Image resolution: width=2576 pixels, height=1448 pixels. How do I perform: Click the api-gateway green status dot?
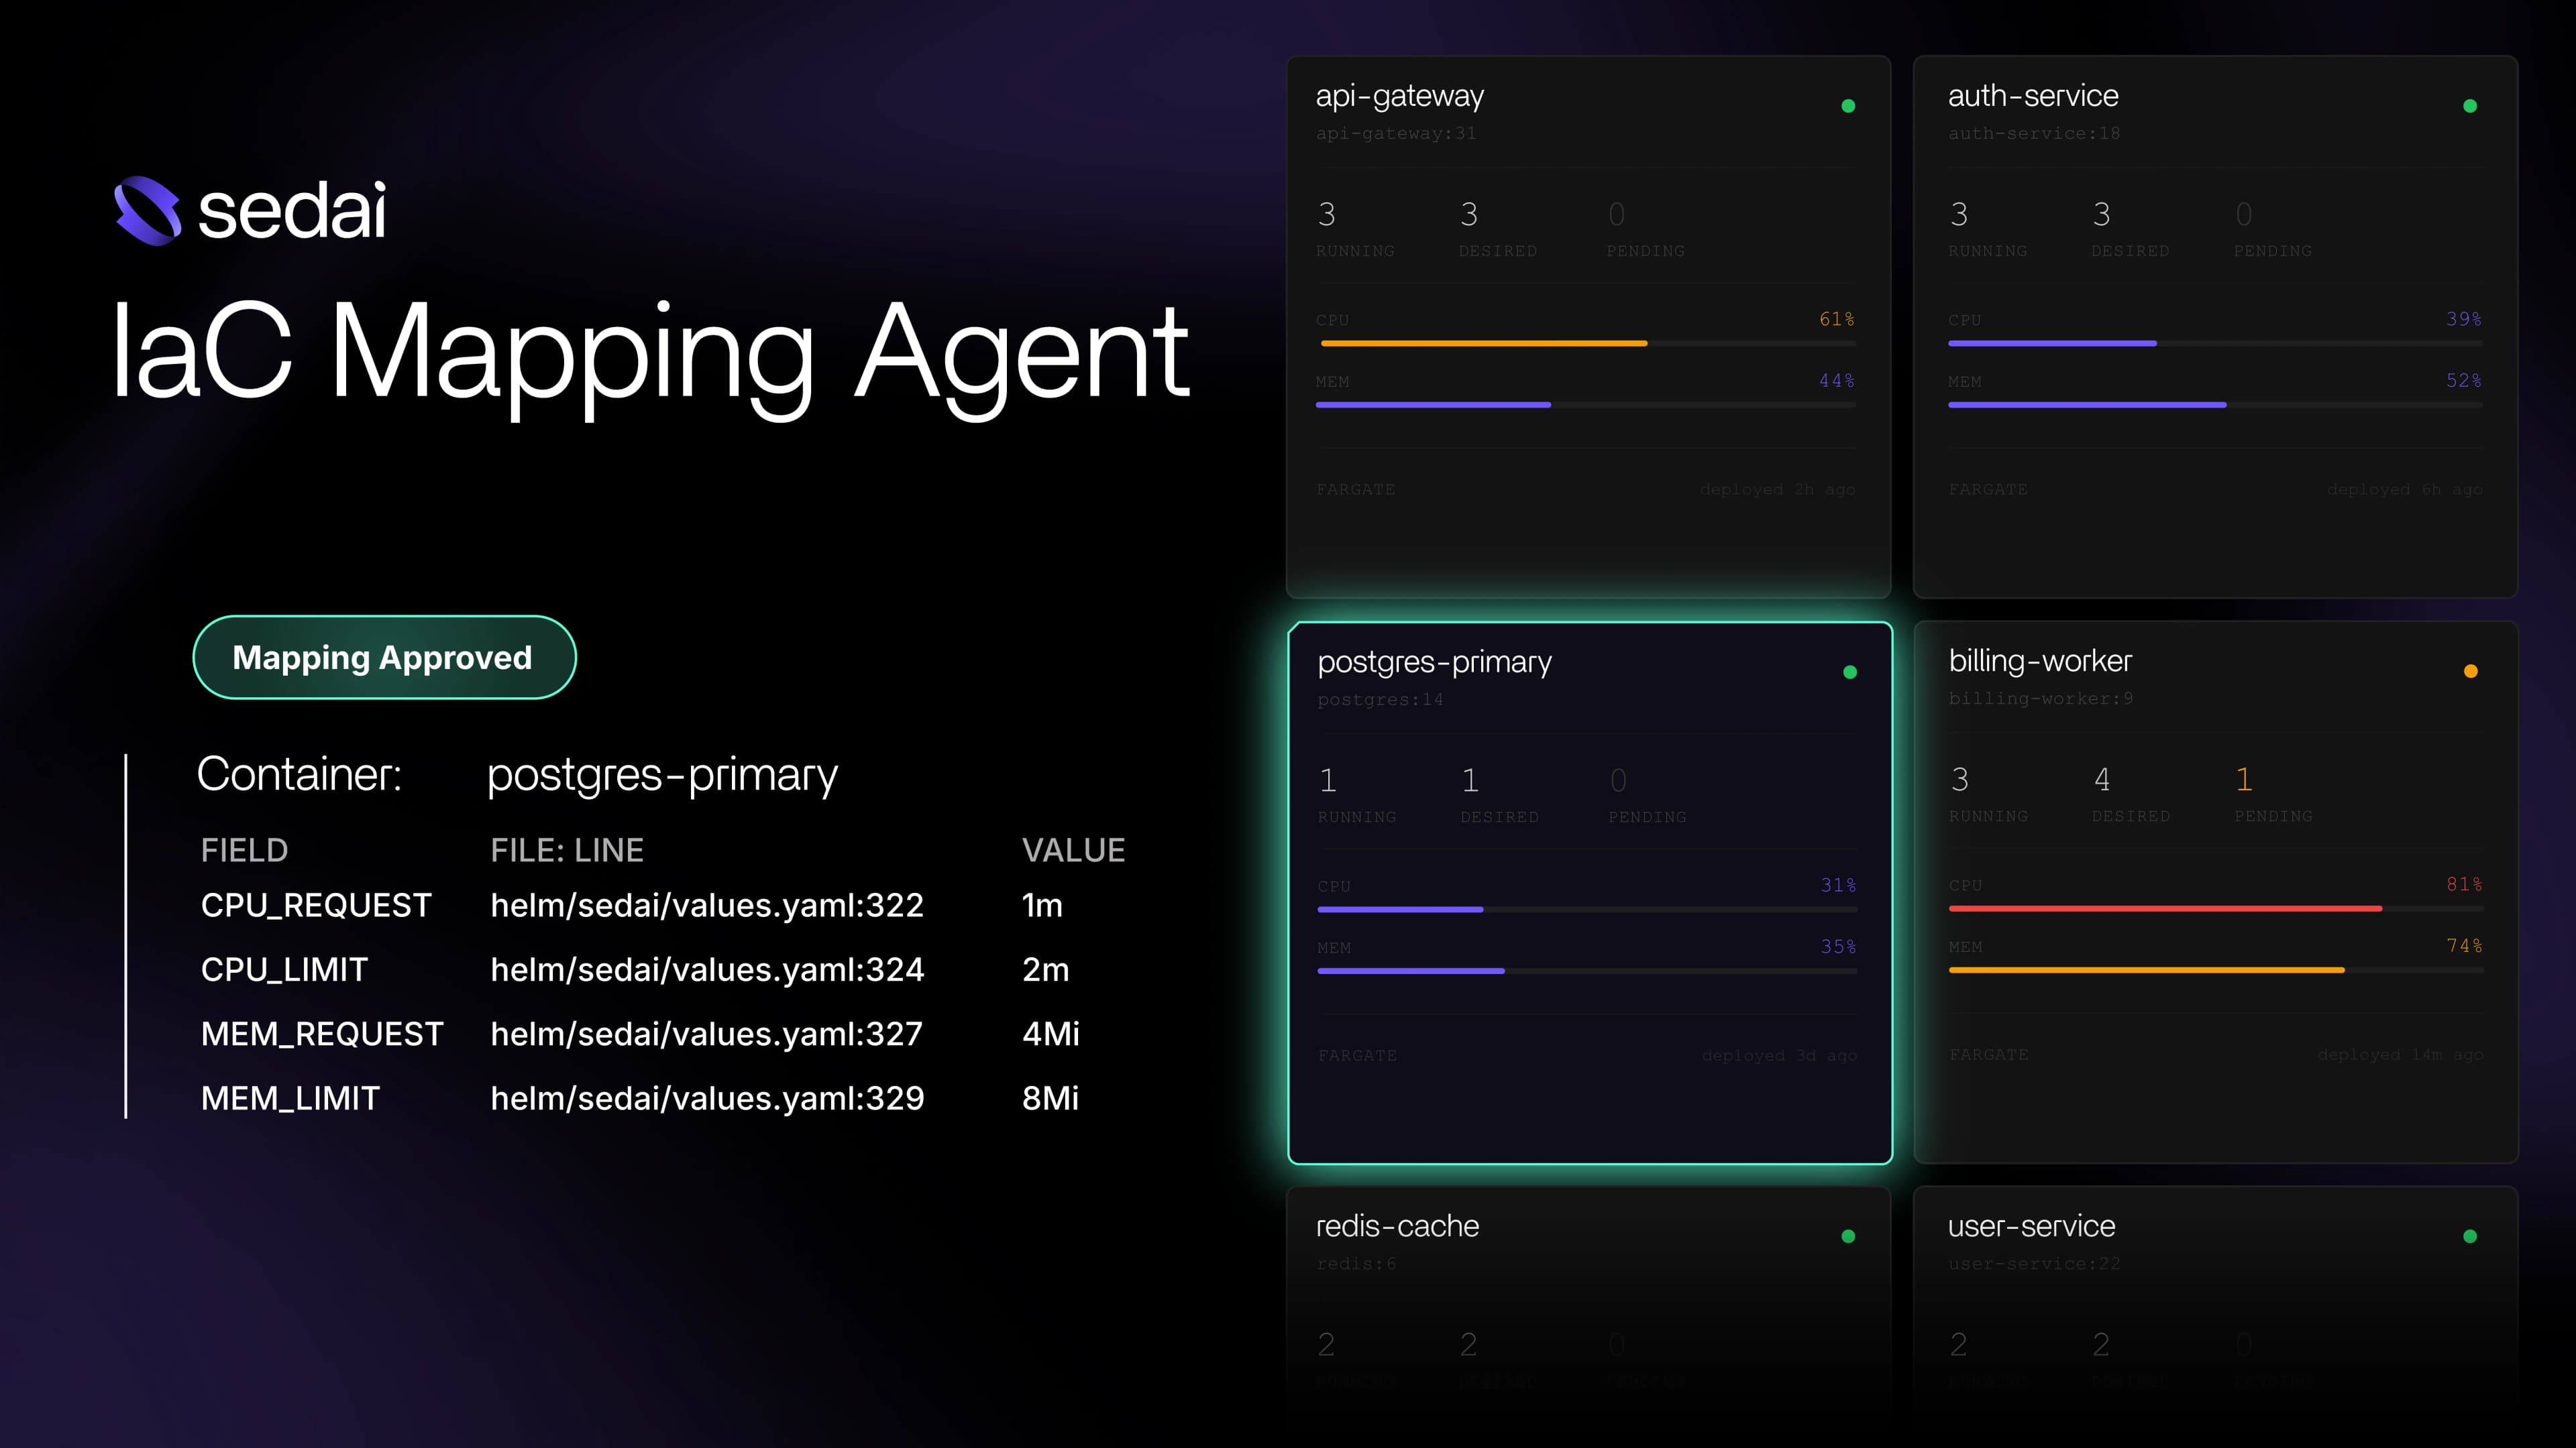tap(1848, 106)
